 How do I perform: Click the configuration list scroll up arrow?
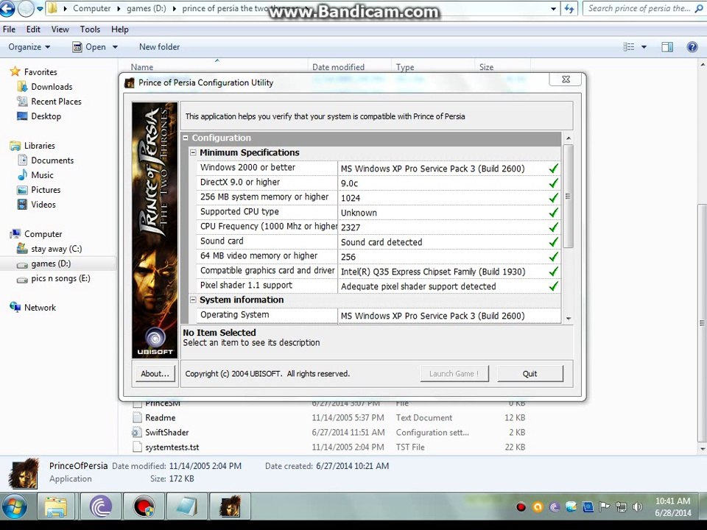[568, 138]
